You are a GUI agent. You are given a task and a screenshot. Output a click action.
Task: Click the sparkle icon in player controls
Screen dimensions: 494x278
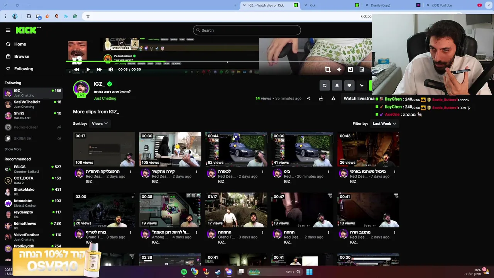pos(339,69)
